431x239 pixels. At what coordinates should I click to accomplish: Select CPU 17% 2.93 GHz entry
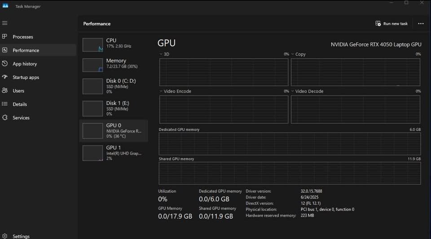coord(114,44)
